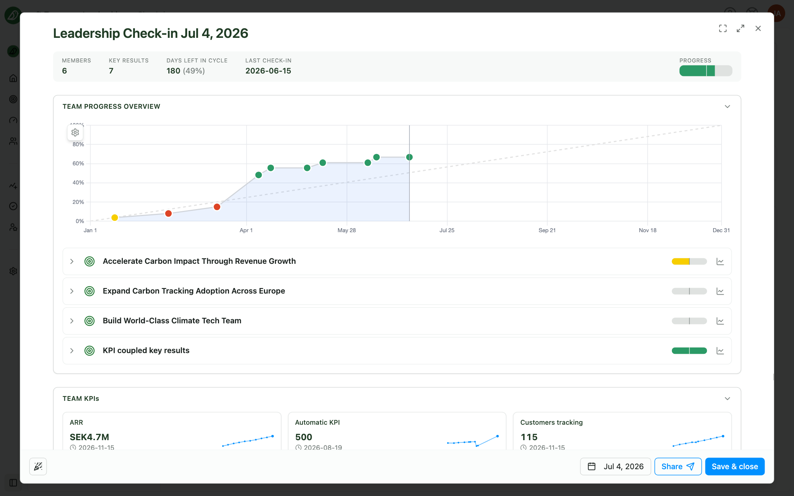
Task: Open Home in the left sidebar
Action: 13,78
